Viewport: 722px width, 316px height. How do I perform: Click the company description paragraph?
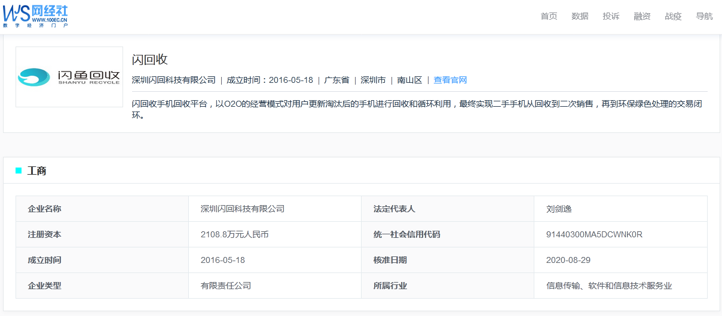(x=417, y=110)
